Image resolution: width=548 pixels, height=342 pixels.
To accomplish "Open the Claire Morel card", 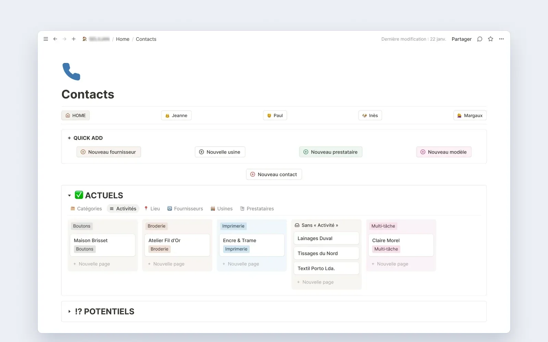I will (401, 245).
